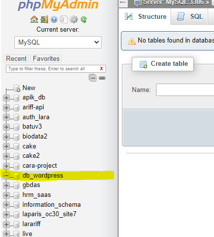Open the Current server MySQL dropdown
Screen dimensions: 214x237
[x=58, y=42]
